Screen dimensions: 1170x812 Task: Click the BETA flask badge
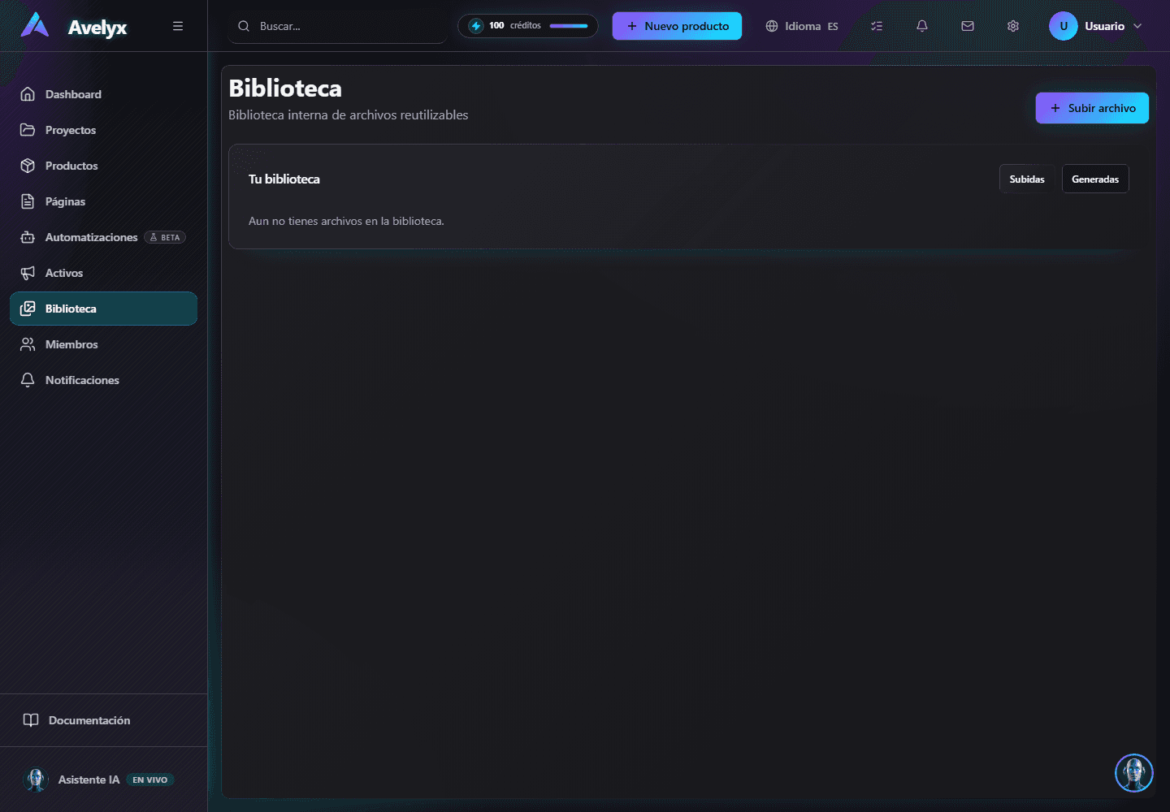tap(165, 237)
